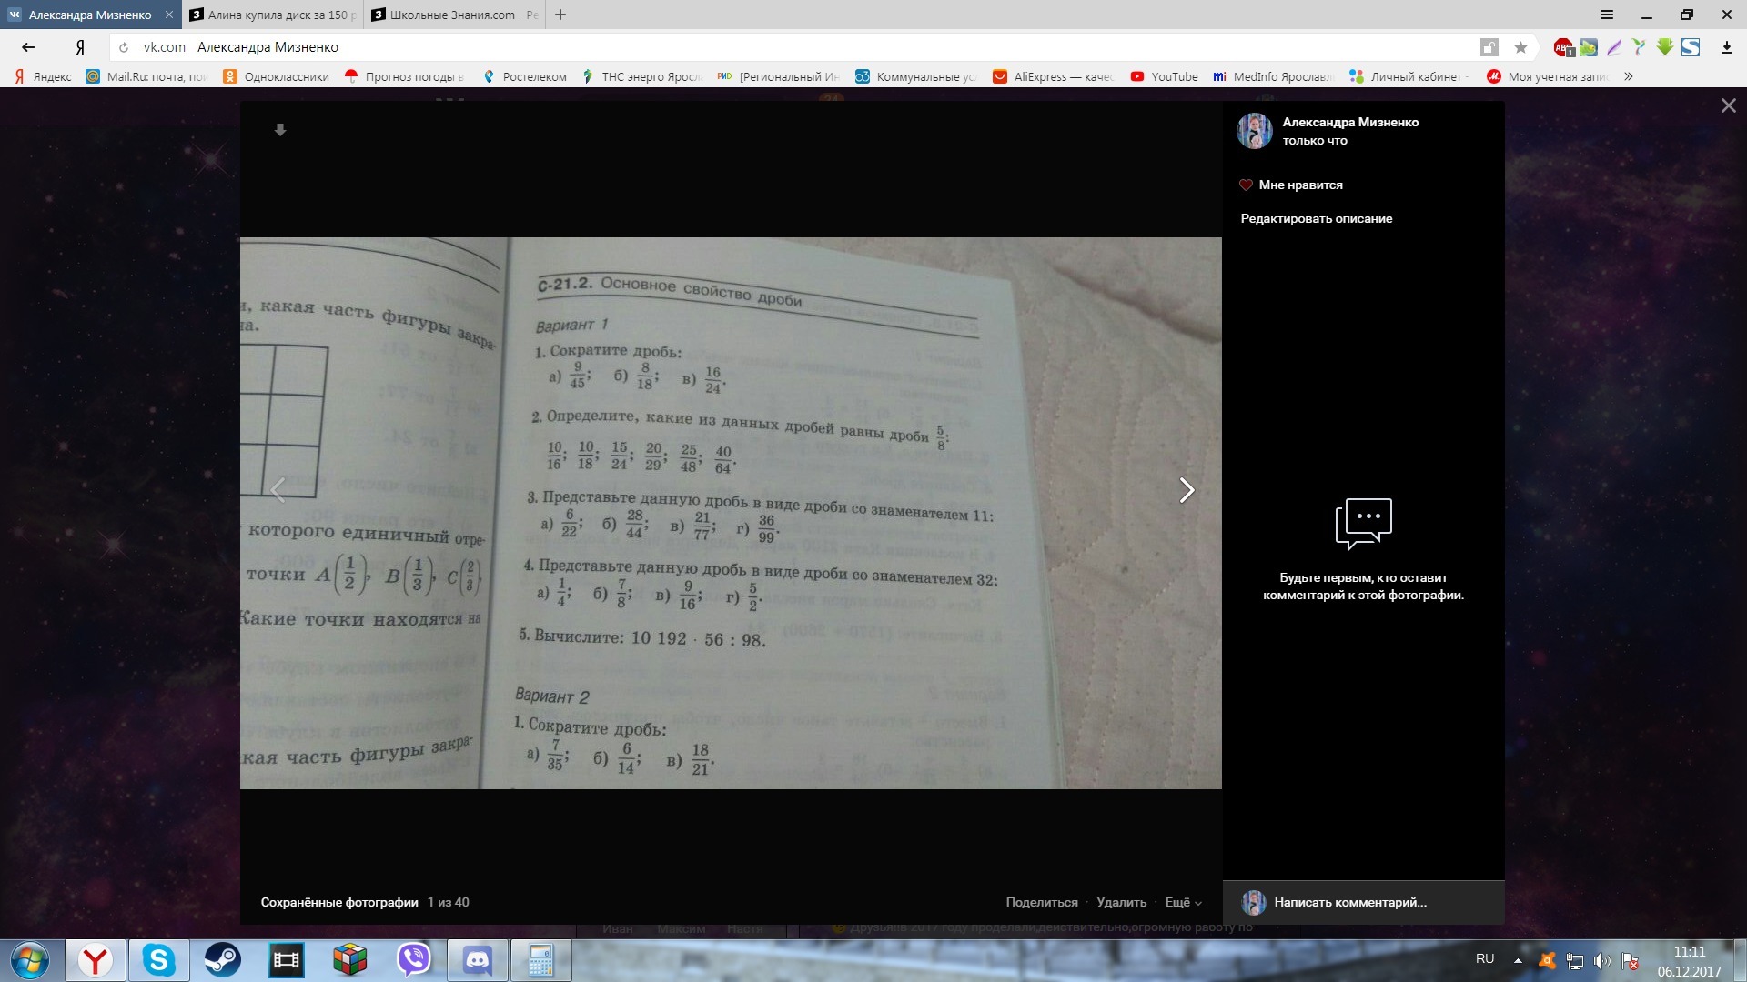Click the Skype extension icon in the toolbar
This screenshot has height=982, width=1747.
click(1691, 47)
